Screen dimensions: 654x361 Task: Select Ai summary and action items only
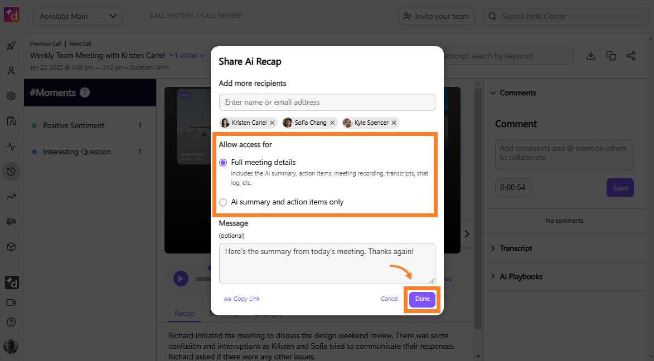point(223,202)
